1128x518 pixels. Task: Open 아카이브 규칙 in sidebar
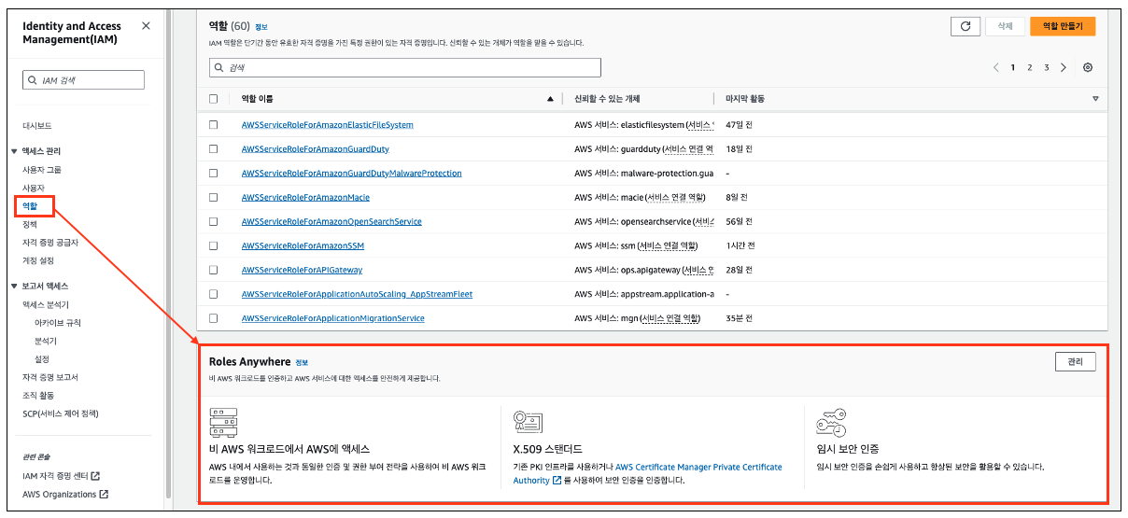coord(58,323)
